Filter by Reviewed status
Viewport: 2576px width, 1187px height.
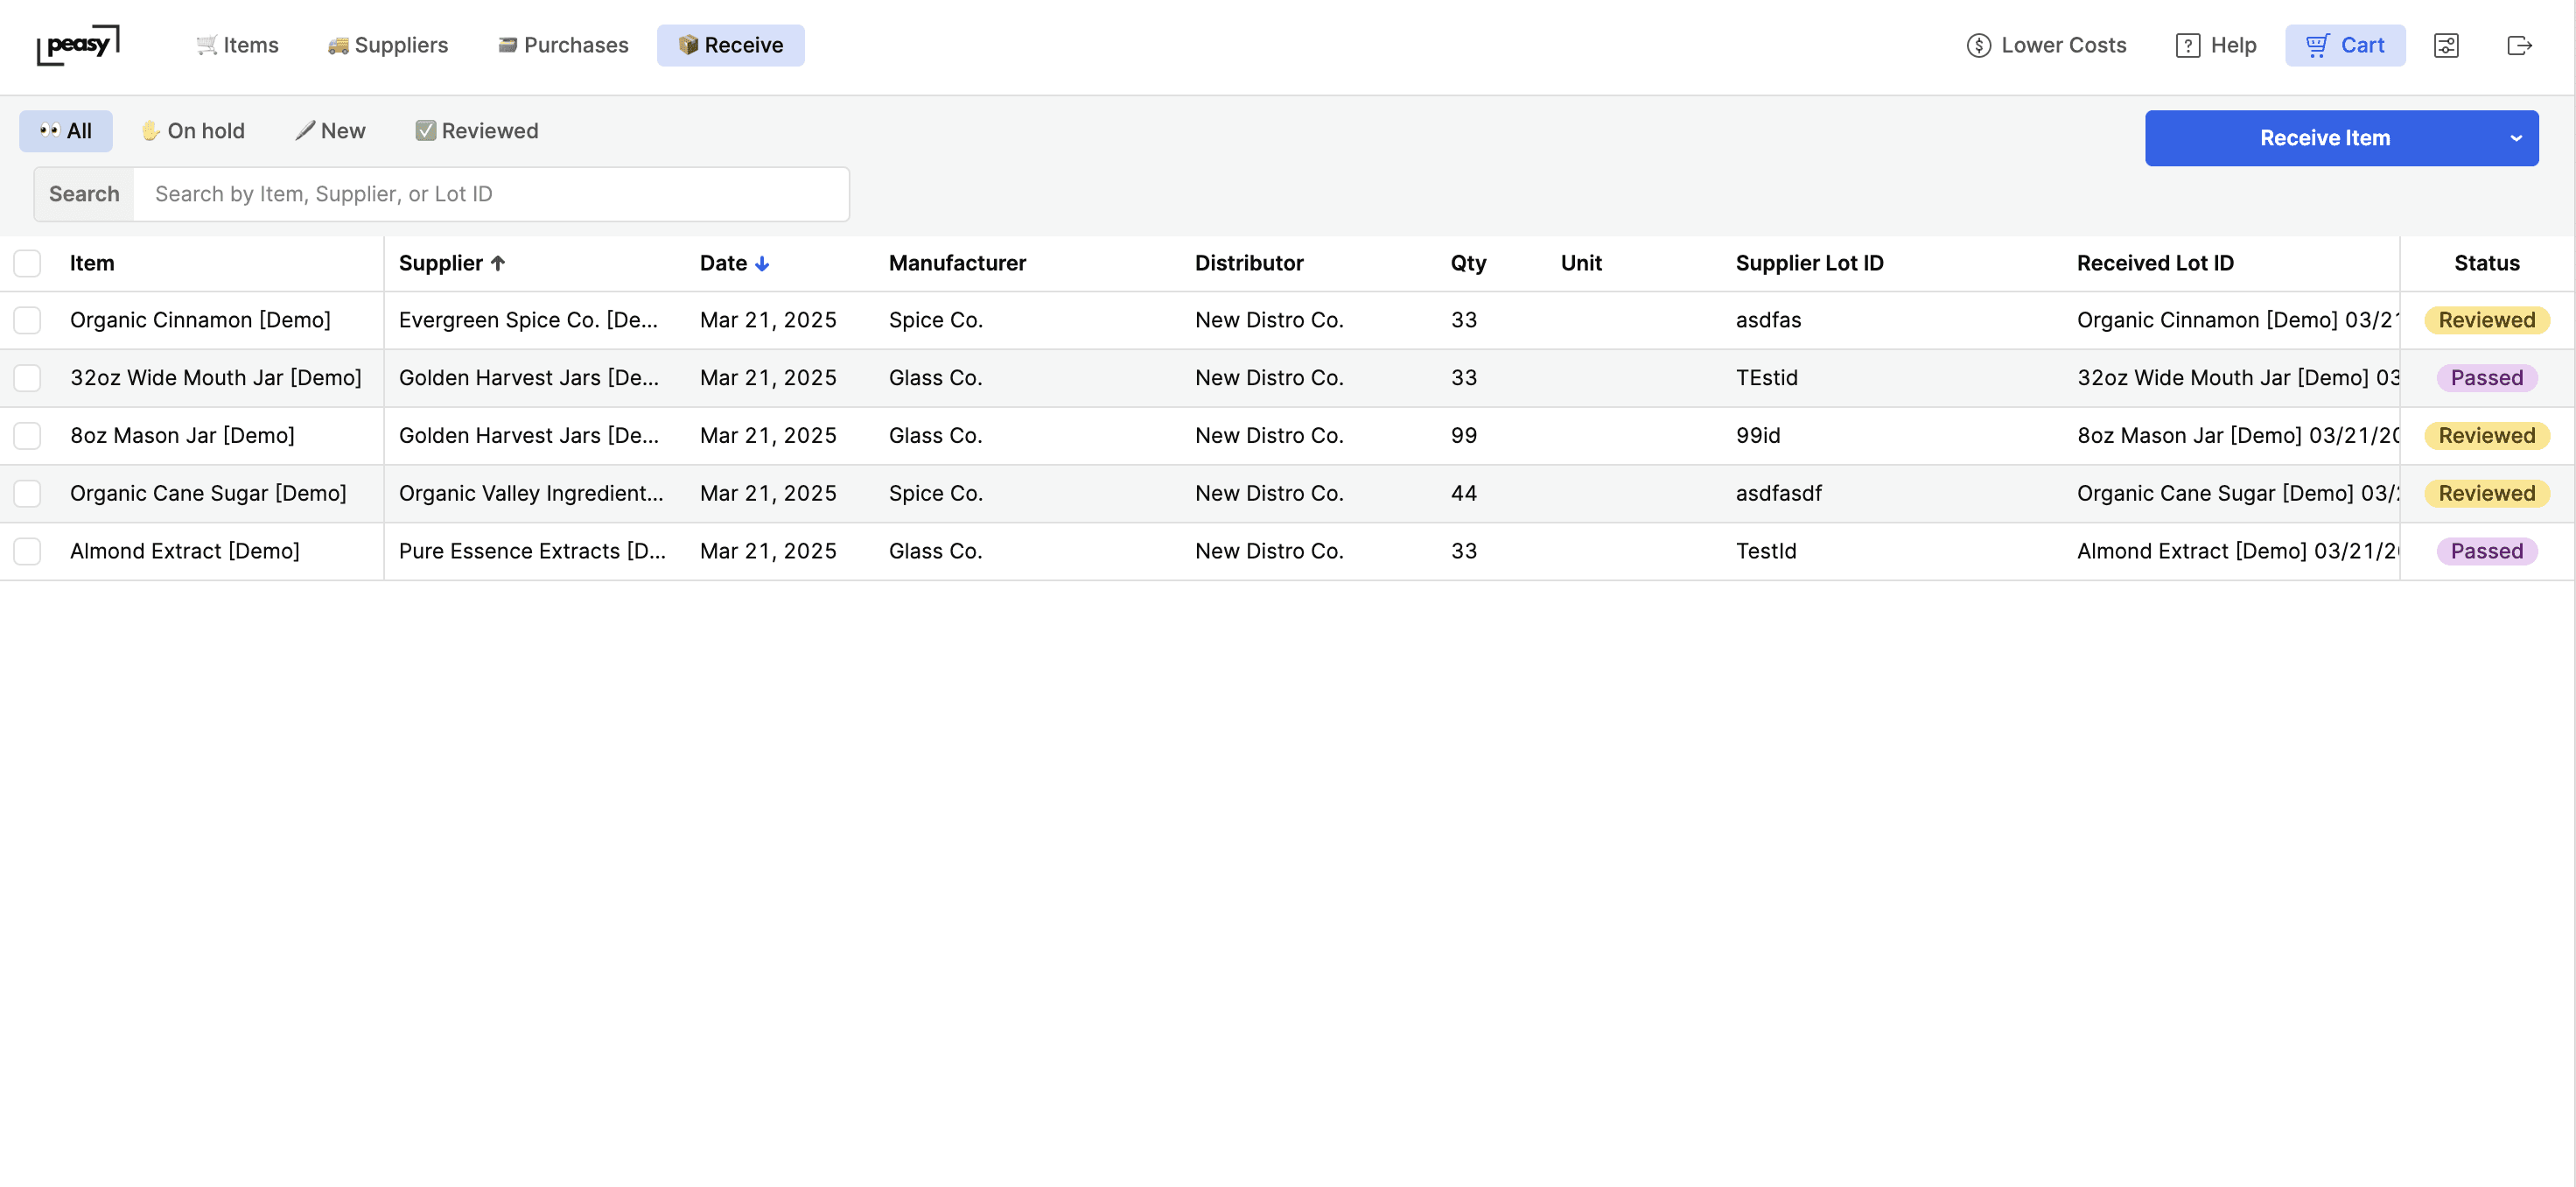click(477, 131)
